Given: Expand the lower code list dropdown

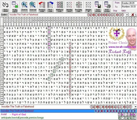Looking at the screenshot, I should (136, 107).
